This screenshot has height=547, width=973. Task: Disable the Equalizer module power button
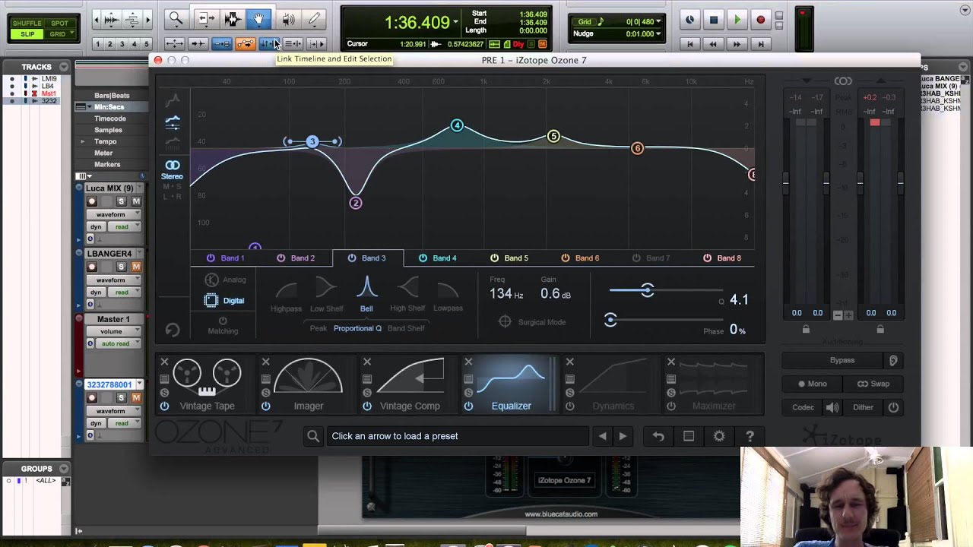coord(468,406)
